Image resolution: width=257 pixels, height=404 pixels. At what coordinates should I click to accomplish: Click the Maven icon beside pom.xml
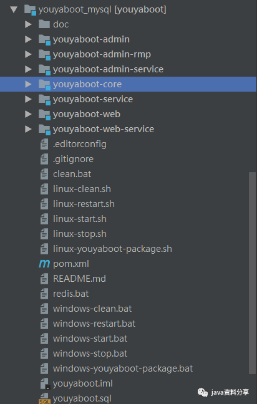pos(44,264)
